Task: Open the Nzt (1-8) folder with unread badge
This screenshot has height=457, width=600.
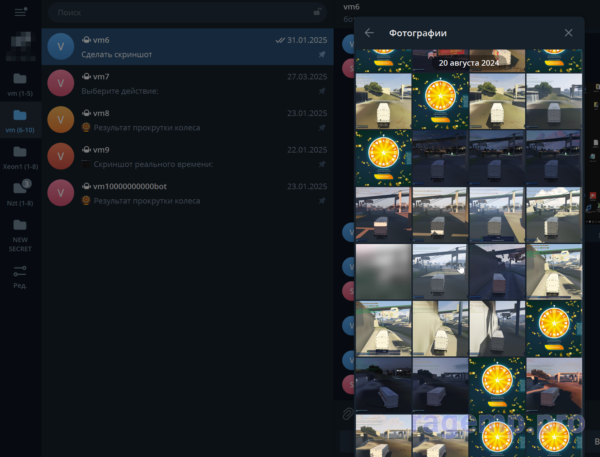Action: [x=20, y=194]
